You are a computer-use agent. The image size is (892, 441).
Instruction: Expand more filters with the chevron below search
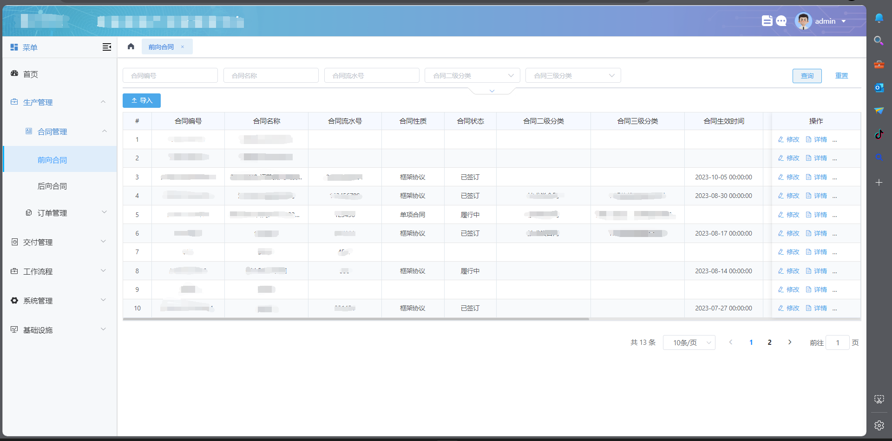click(x=492, y=91)
